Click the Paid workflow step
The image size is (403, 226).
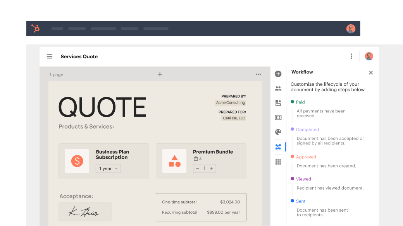coord(300,102)
